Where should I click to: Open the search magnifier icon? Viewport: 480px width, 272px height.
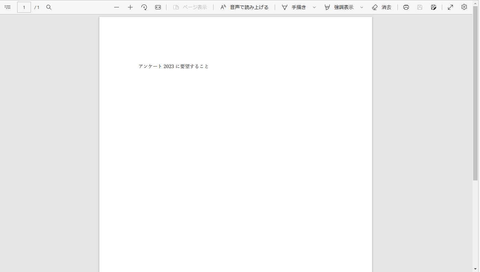49,7
